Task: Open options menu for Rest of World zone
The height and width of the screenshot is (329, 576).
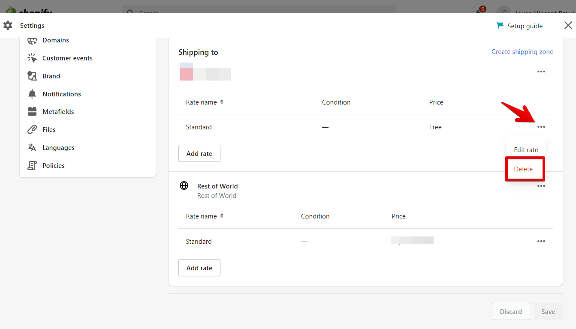Action: 541,186
